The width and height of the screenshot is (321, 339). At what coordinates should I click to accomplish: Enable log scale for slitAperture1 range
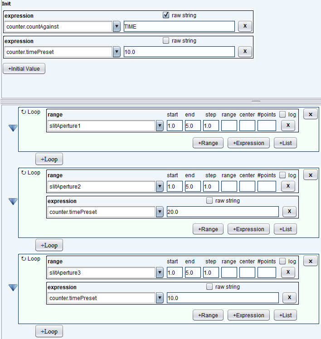click(282, 114)
